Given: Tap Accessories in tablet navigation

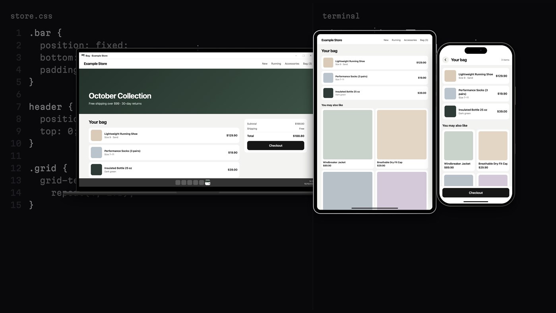Looking at the screenshot, I should [410, 40].
